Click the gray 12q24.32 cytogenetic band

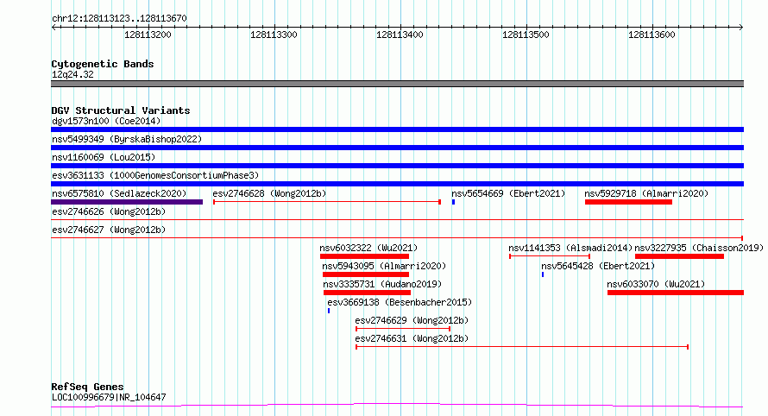(x=397, y=84)
